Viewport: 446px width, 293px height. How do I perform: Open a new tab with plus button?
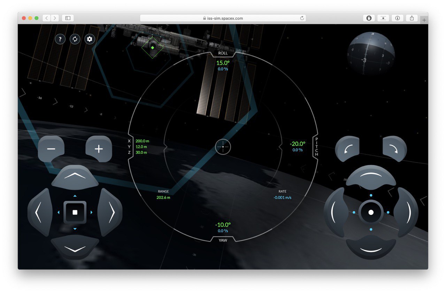pos(424,20)
